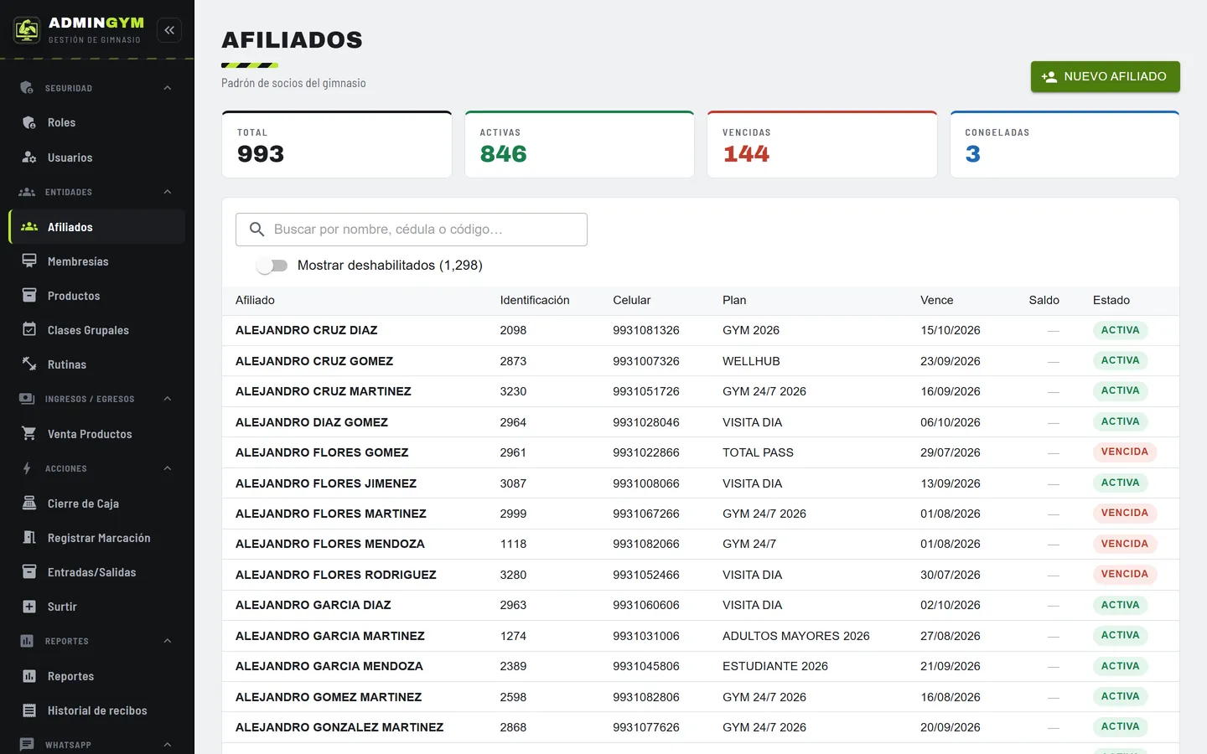Select the Total 993 card
1207x754 pixels.
337,144
